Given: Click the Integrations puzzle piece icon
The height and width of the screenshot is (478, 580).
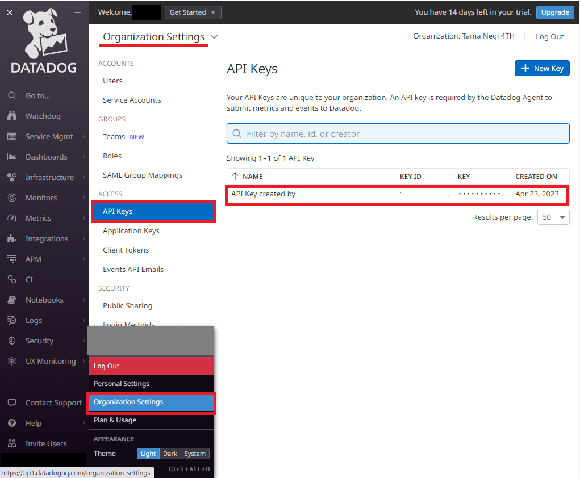Looking at the screenshot, I should point(12,239).
